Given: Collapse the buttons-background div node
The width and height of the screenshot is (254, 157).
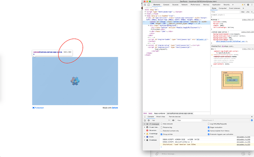Looking at the screenshot, I should point(149,26).
